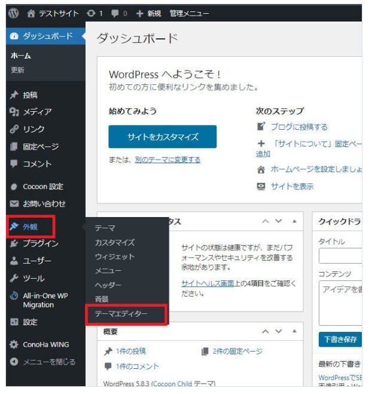Collapse the 概要 panel with triangle toggle
Image resolution: width=381 pixels, height=394 pixels.
tap(294, 331)
